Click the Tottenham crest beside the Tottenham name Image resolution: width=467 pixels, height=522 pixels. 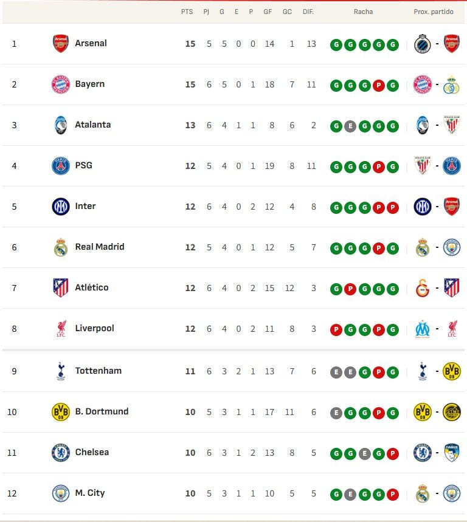(61, 371)
